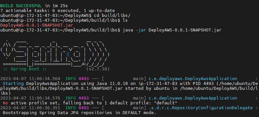The image size is (259, 117).
Task: Click the "ls" command text
Action: tap(125, 20)
